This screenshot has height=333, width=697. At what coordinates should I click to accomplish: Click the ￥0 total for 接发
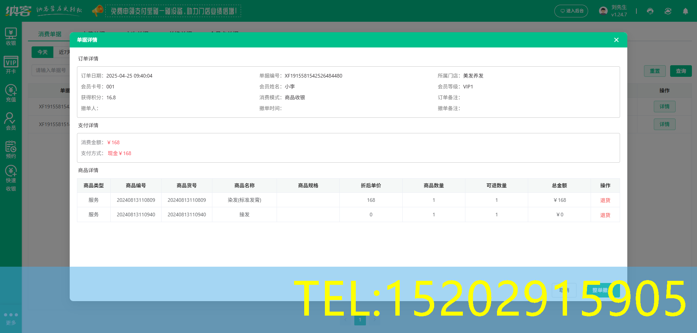click(x=560, y=215)
